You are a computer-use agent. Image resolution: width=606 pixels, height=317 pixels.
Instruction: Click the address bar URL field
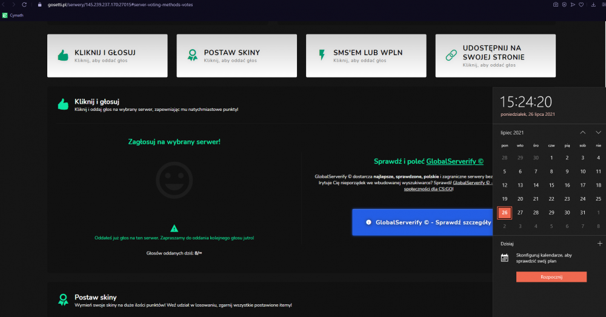(x=120, y=5)
